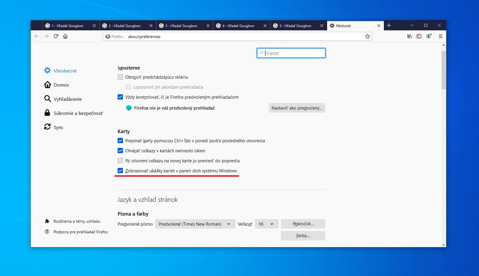Open Rozšírenia a témy vzhľadu link

(x=73, y=221)
